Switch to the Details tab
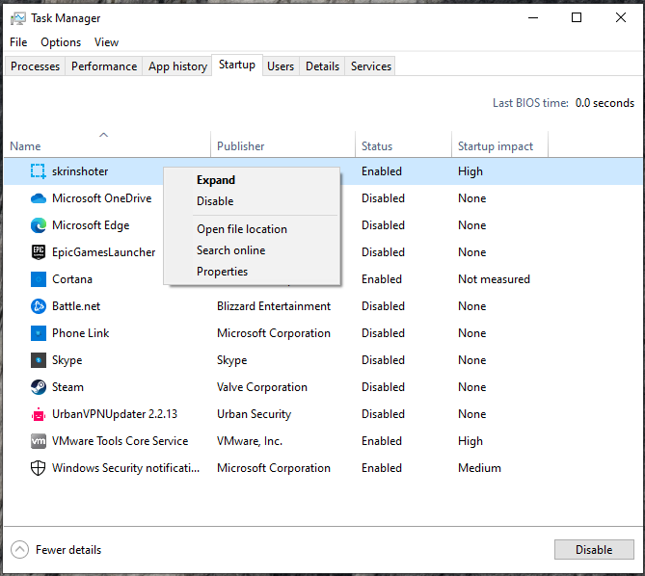This screenshot has height=576, width=645. click(322, 66)
